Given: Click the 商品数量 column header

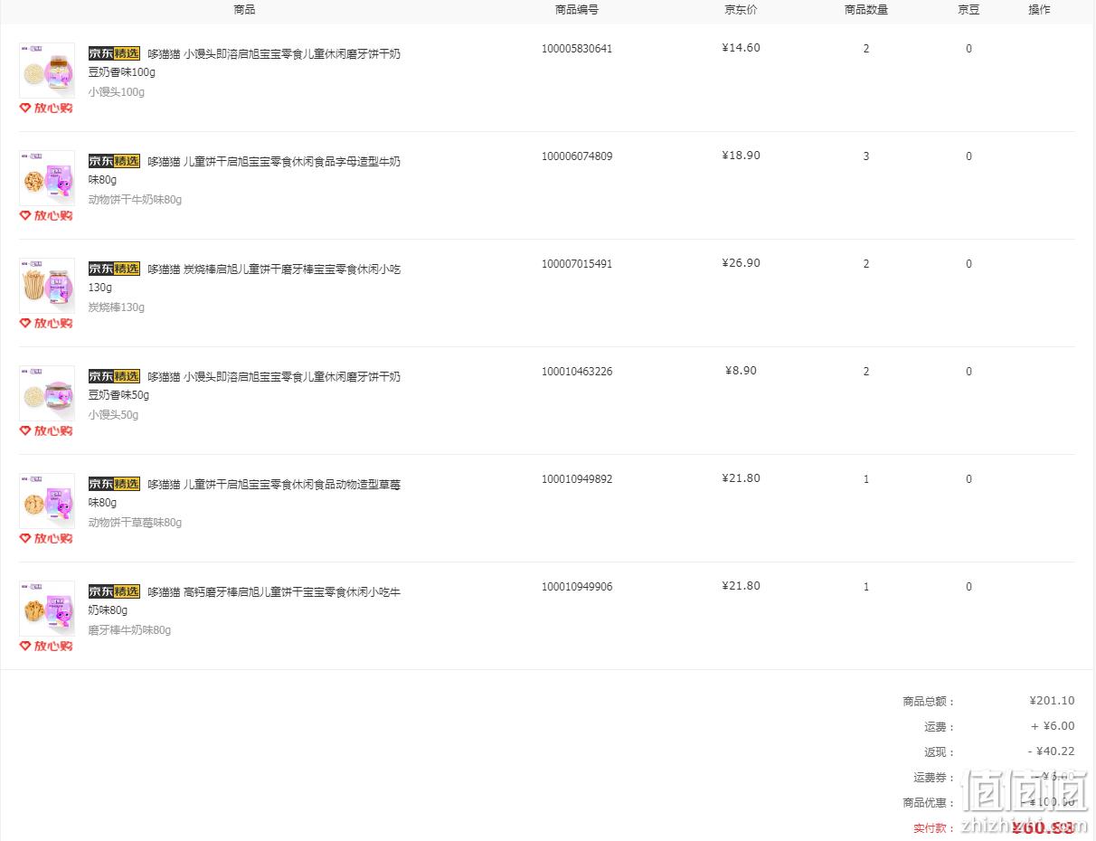Looking at the screenshot, I should pos(866,10).
